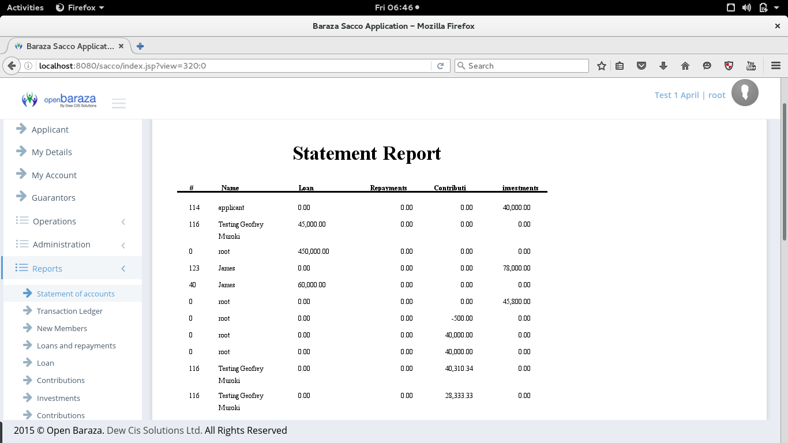
Task: Click the page vertical scrollbar
Action: (x=784, y=173)
